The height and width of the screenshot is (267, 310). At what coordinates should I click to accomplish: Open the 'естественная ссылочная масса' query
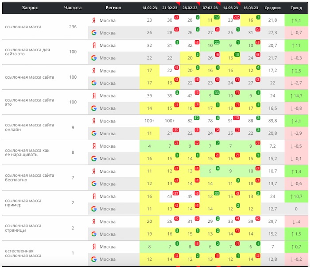[x=23, y=253]
